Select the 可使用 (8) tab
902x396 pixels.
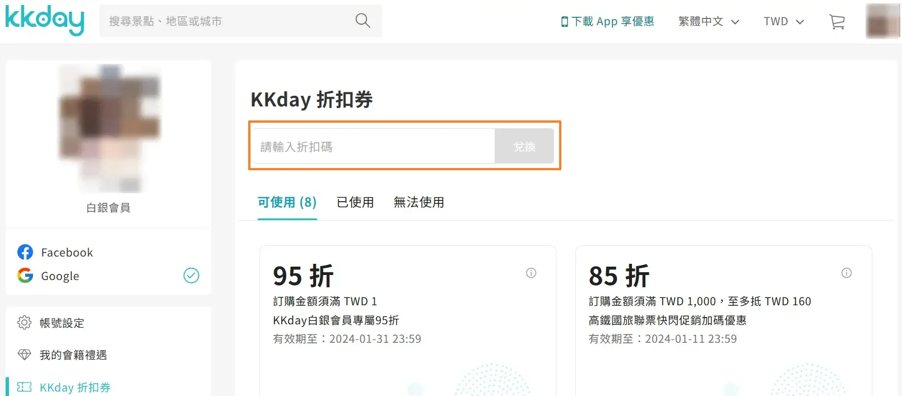(x=287, y=202)
